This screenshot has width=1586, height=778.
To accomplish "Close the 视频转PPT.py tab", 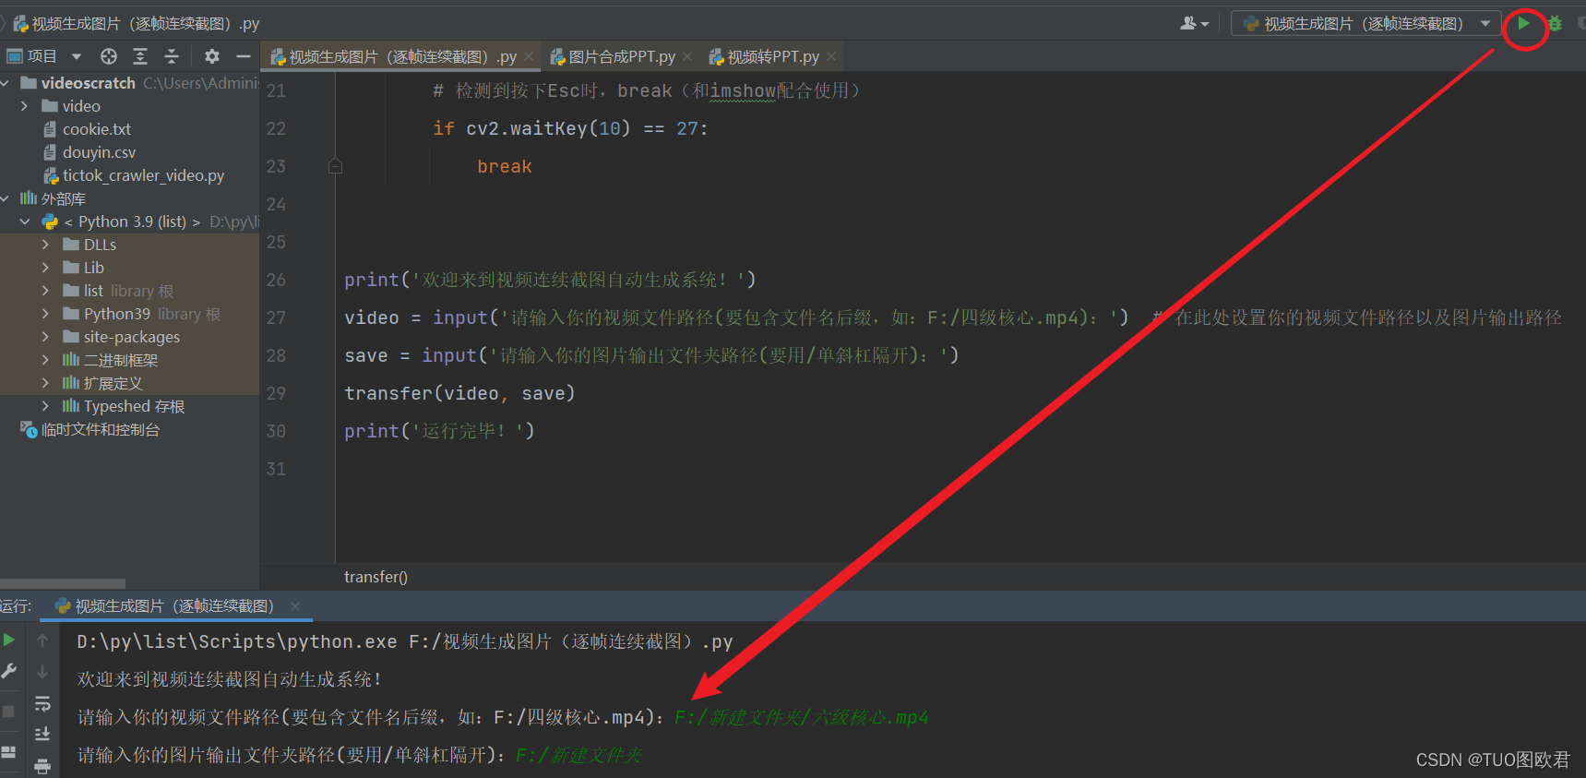I will pos(831,56).
